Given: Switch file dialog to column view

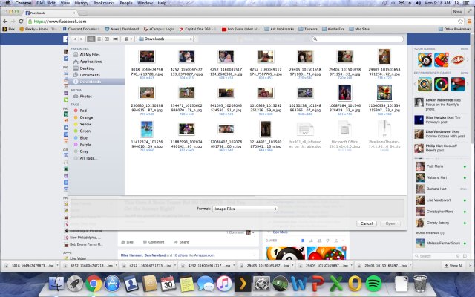Looking at the screenshot, I should tap(107, 39).
